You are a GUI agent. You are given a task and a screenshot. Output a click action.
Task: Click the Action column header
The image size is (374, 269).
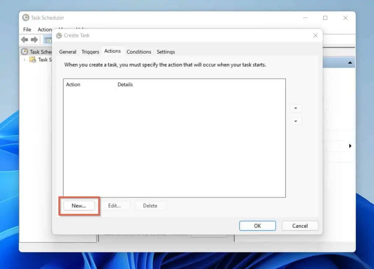pyautogui.click(x=73, y=84)
